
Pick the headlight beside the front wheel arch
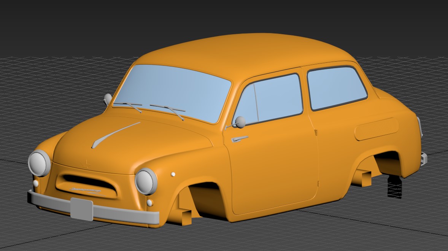pyautogui.click(x=146, y=181)
